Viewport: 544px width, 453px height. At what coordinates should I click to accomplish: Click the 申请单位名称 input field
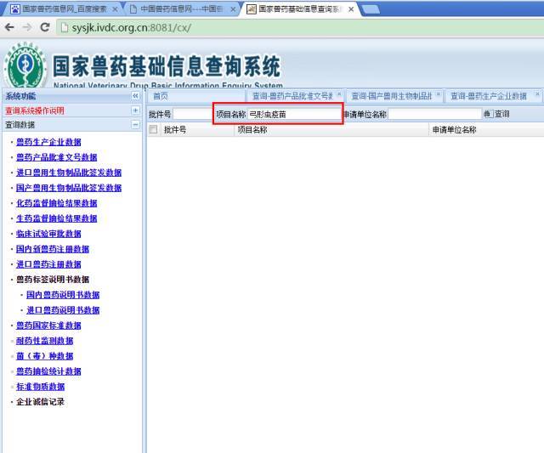click(433, 114)
